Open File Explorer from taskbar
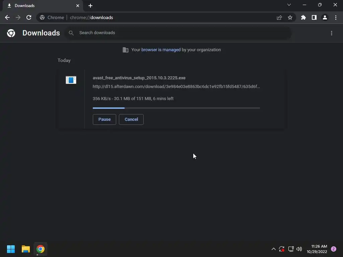 pos(25,249)
